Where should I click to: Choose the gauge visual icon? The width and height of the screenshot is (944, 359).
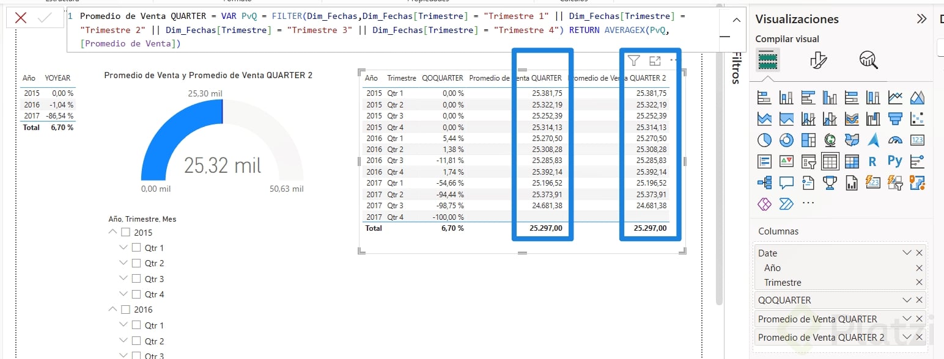point(895,140)
